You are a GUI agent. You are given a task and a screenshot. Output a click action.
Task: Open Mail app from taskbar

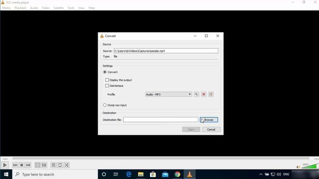click(x=165, y=175)
